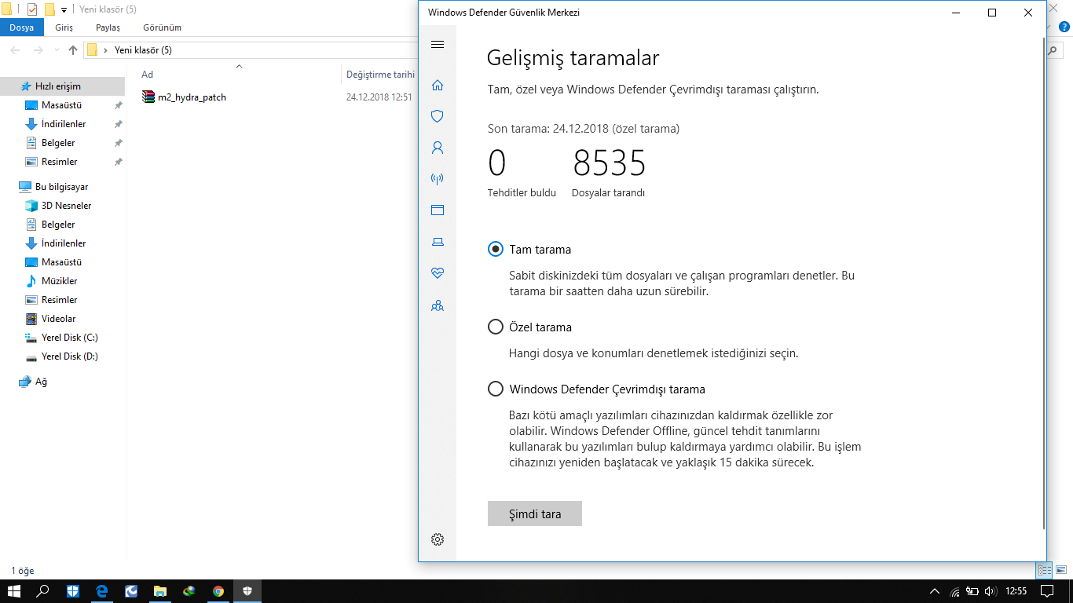Viewport: 1073px width, 603px height.
Task: Launch Google Chrome from taskbar
Action: 218,591
